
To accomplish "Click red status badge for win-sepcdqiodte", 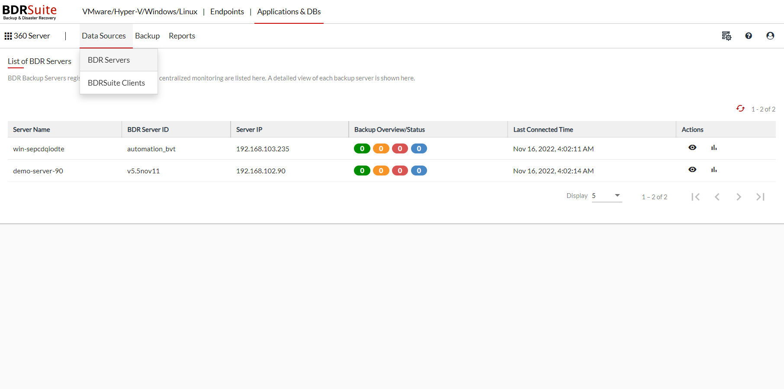I will [400, 149].
